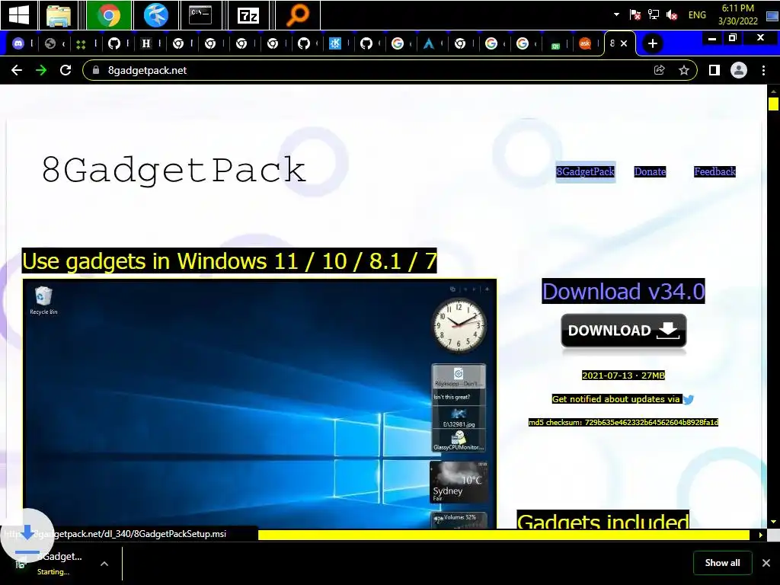
Task: Close the active 8GadgetPack tab
Action: point(624,43)
